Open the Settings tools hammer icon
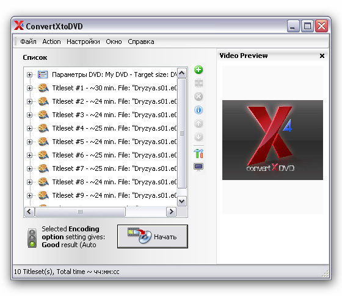This screenshot has height=296, width=342. pos(198,153)
